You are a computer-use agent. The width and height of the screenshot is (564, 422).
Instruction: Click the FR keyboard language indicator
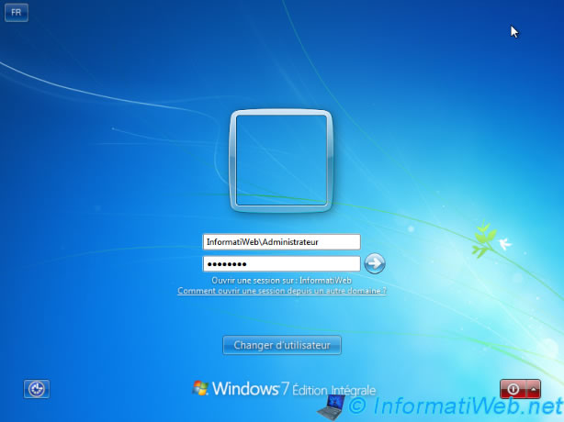(x=17, y=15)
